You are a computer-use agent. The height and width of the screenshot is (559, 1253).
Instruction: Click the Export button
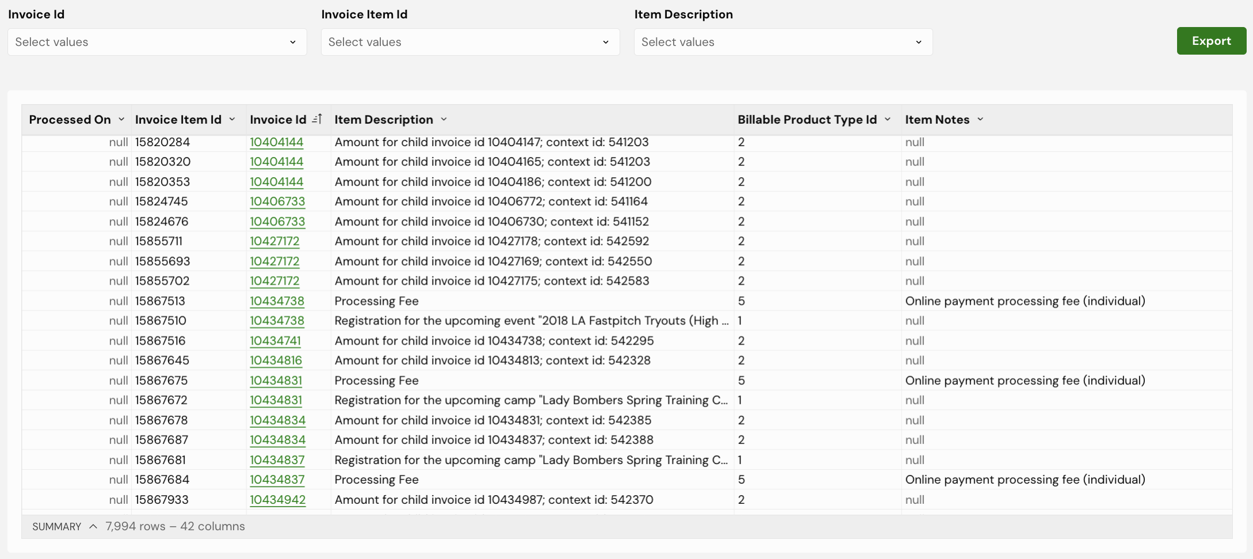point(1211,41)
